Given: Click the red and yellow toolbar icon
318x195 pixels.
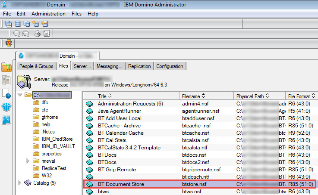Looking at the screenshot, I should 9,43.
